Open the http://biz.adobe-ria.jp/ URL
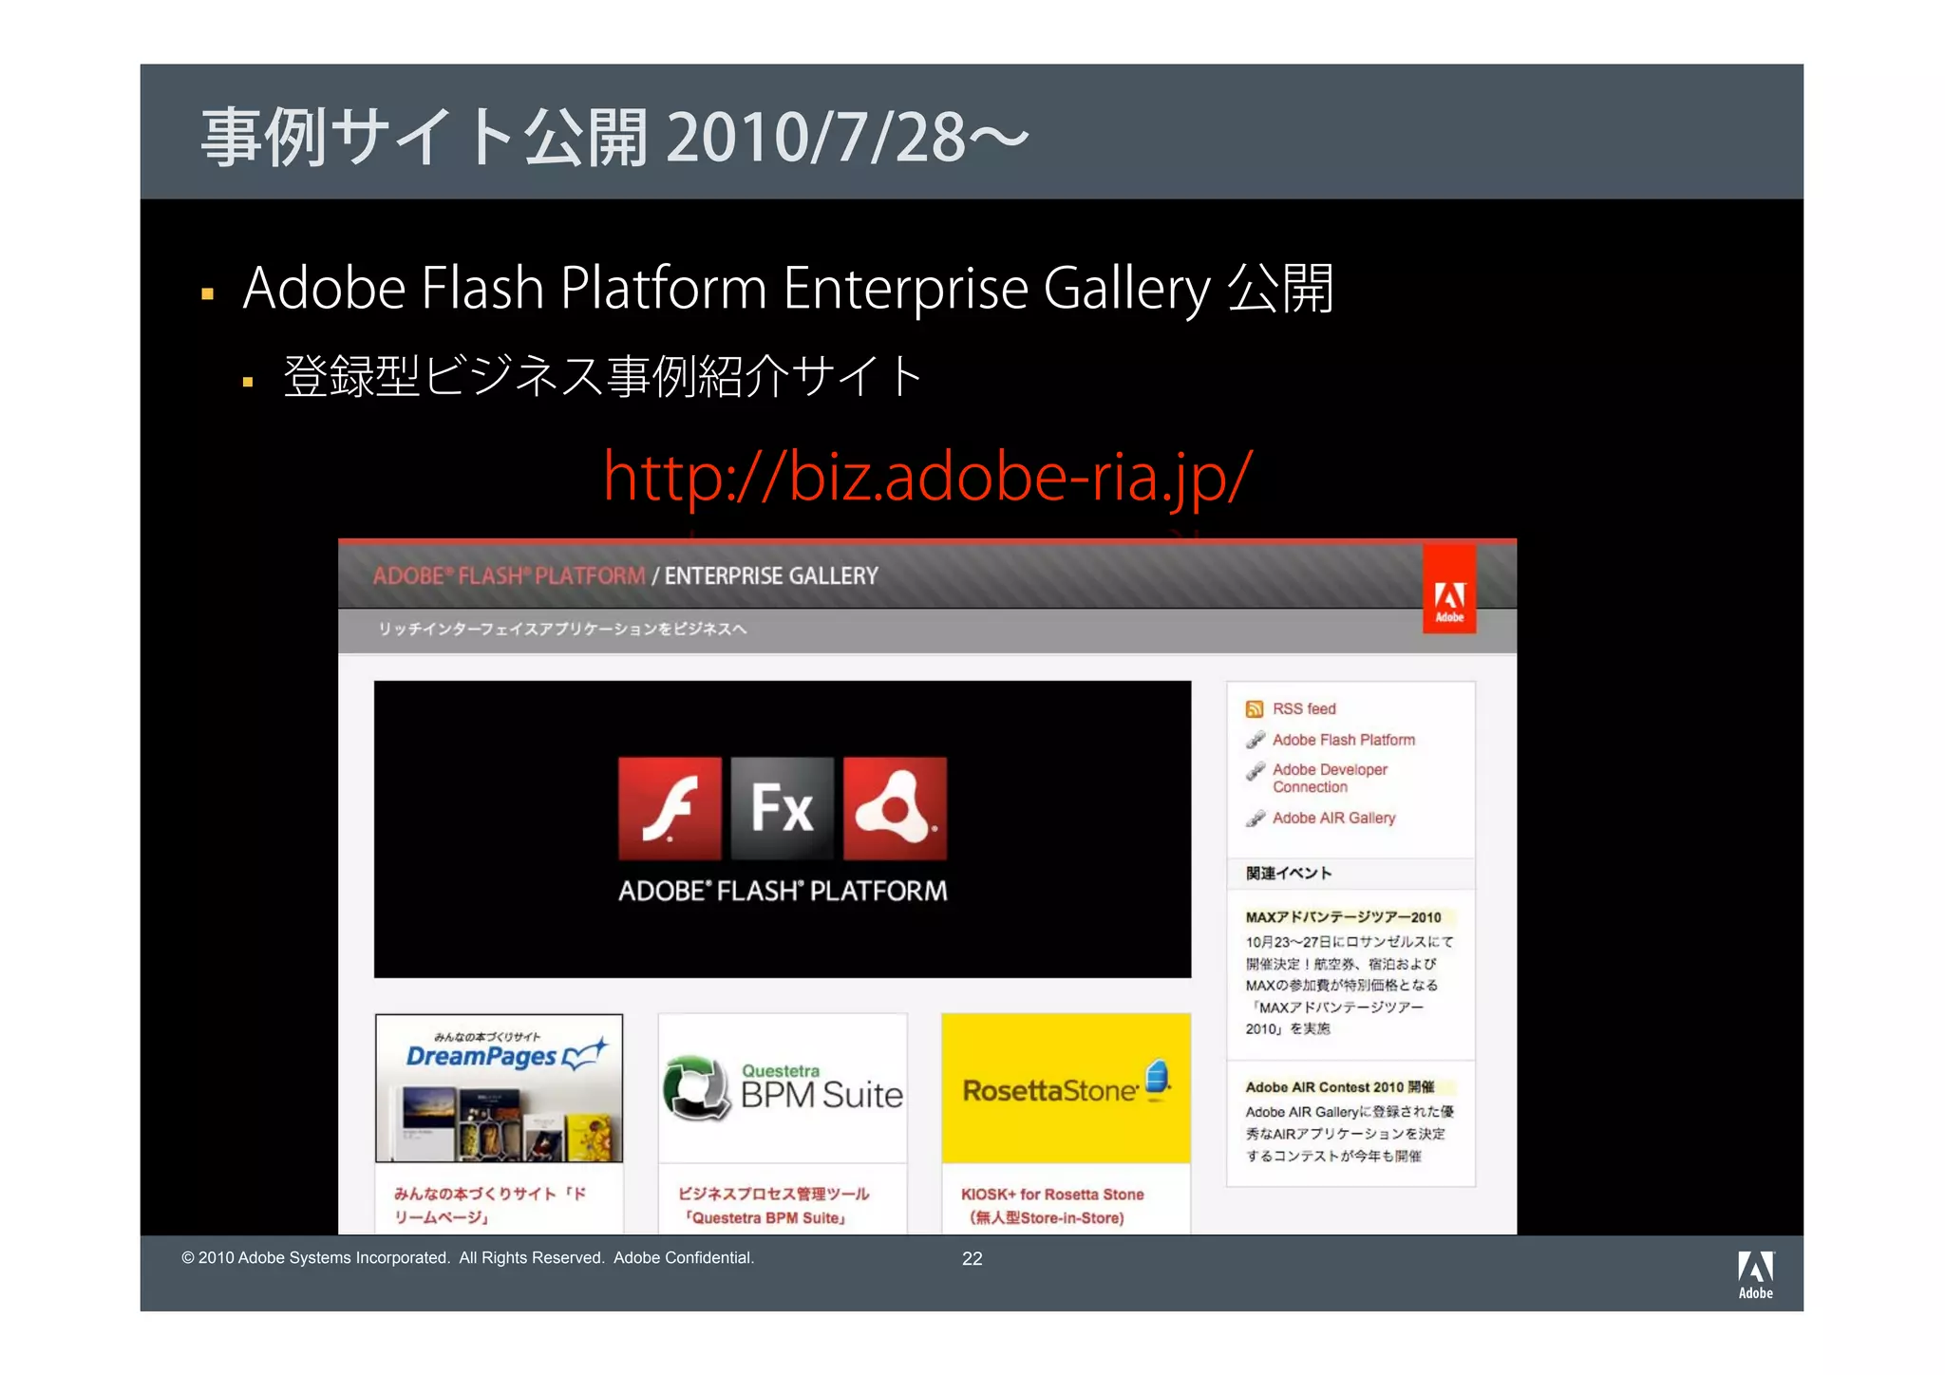The height and width of the screenshot is (1375, 1945). (x=928, y=477)
